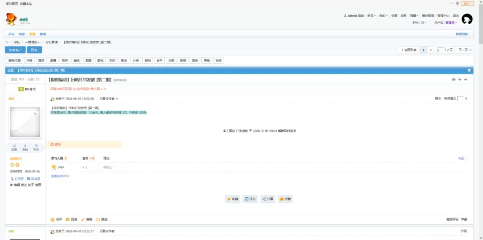This screenshot has height=240, width=483.
Task: Click the 点赞 thumbs-up button
Action: [286, 199]
